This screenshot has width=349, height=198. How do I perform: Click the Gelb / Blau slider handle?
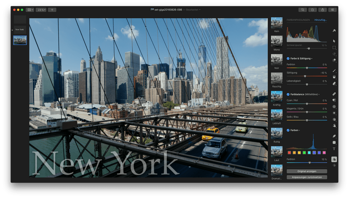point(307,120)
